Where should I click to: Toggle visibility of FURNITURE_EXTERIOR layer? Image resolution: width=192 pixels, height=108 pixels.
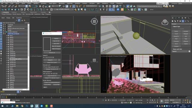point(5,34)
